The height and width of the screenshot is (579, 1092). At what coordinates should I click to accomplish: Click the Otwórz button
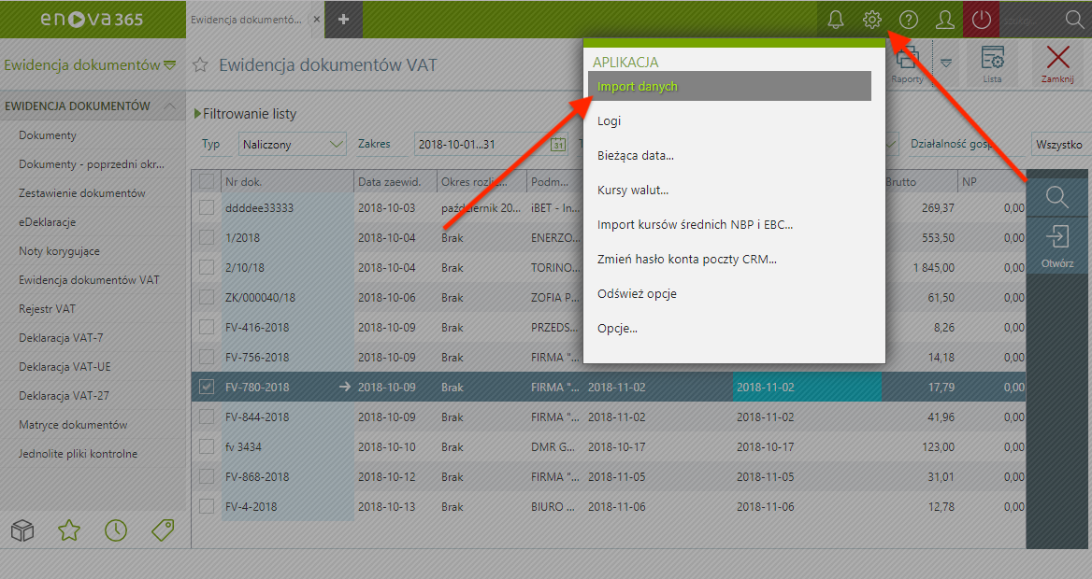[1057, 247]
